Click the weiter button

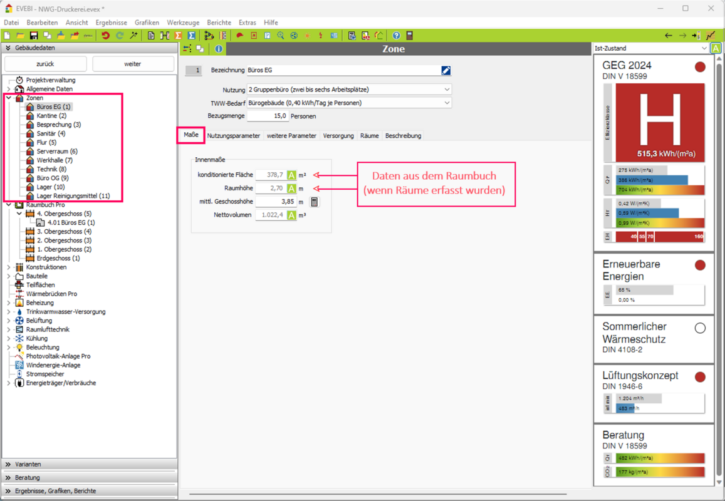(x=133, y=64)
